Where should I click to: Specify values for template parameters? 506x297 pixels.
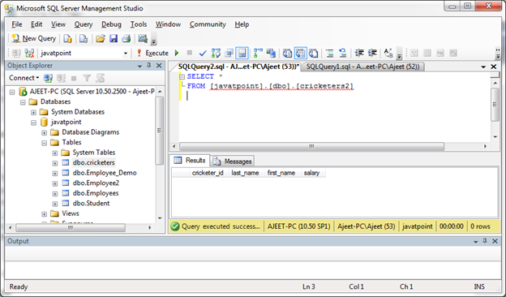(388, 53)
